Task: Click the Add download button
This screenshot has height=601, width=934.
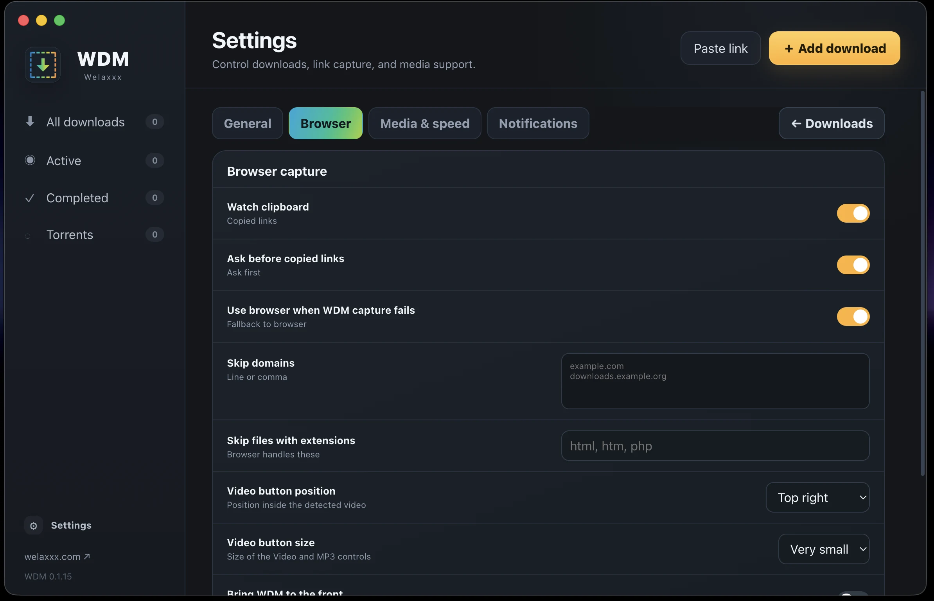Action: click(x=834, y=48)
